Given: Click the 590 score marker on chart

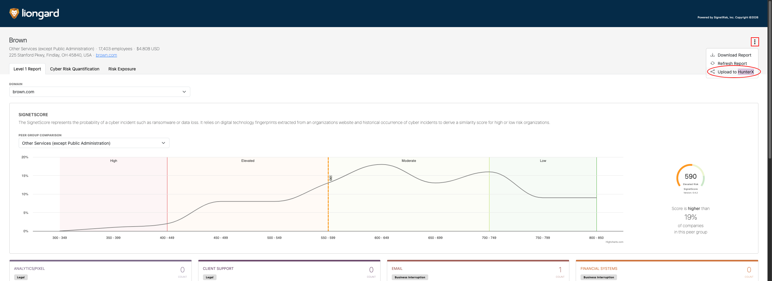Looking at the screenshot, I should click(331, 178).
